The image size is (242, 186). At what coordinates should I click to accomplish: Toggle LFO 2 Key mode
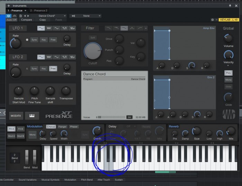point(44,68)
